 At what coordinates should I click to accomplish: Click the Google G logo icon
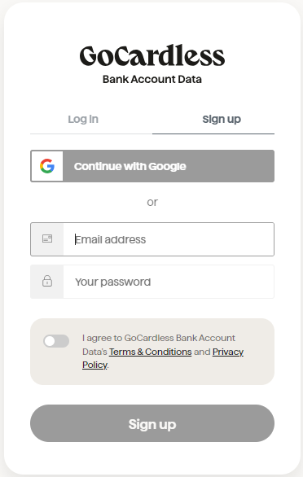tap(47, 166)
